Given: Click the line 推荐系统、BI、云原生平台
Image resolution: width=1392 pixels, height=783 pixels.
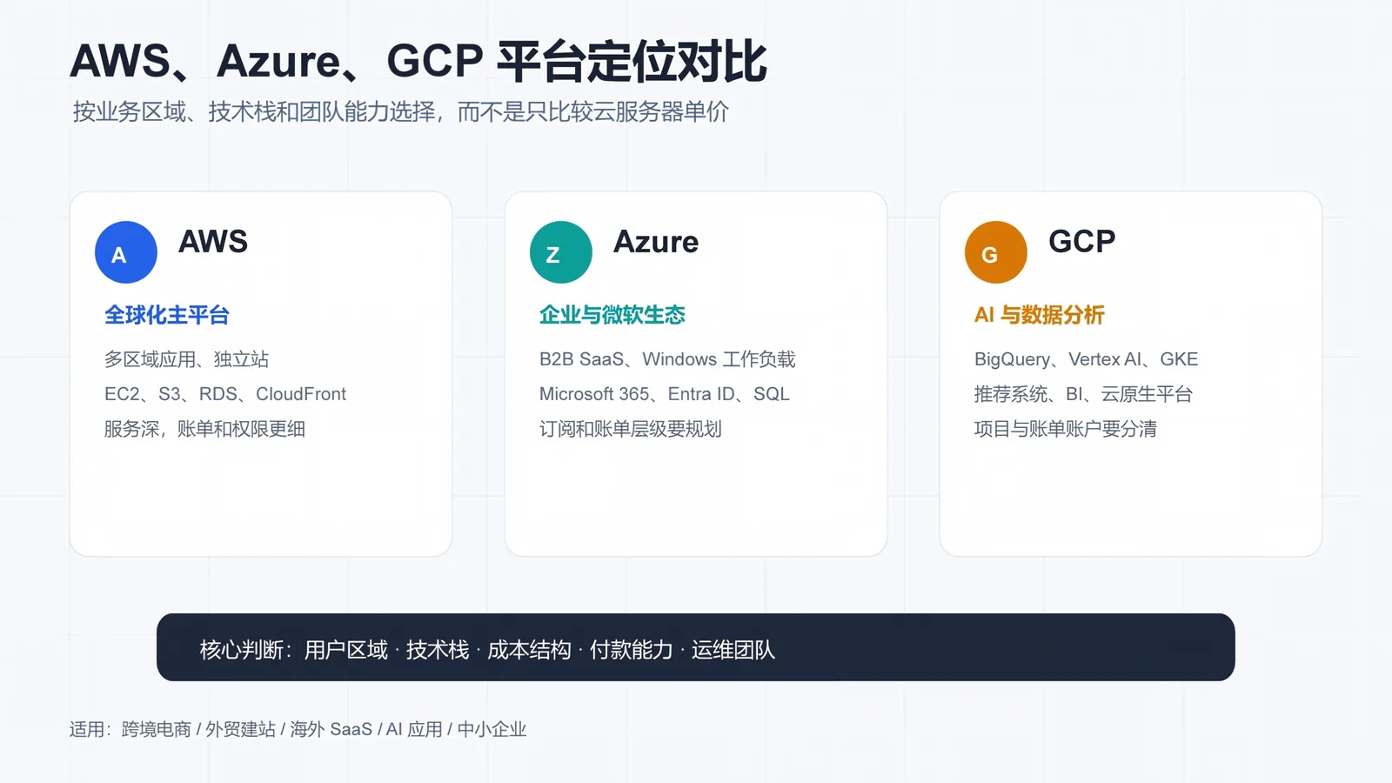Looking at the screenshot, I should (1083, 394).
